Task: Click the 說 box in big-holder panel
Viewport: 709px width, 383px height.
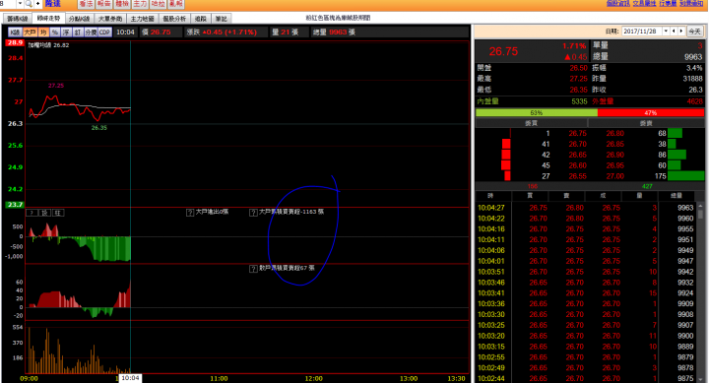Action: pos(45,213)
